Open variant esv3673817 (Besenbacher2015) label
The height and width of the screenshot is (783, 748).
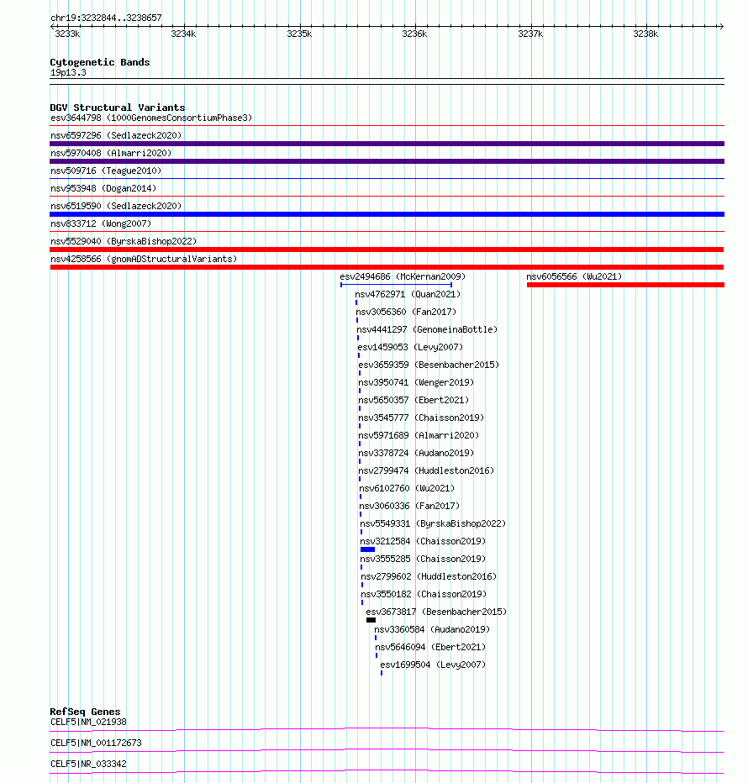436,612
